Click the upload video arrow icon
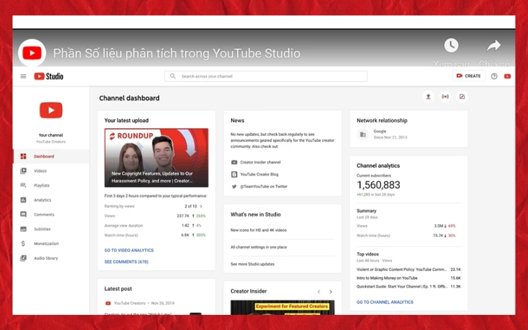This screenshot has height=330, width=528. point(428,96)
